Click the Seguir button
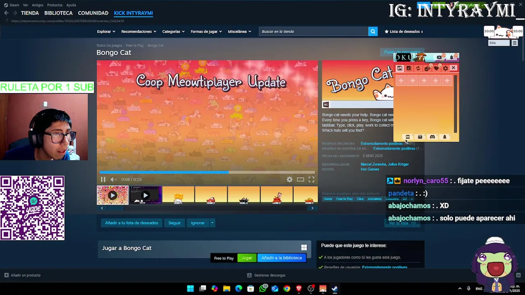 click(174, 223)
